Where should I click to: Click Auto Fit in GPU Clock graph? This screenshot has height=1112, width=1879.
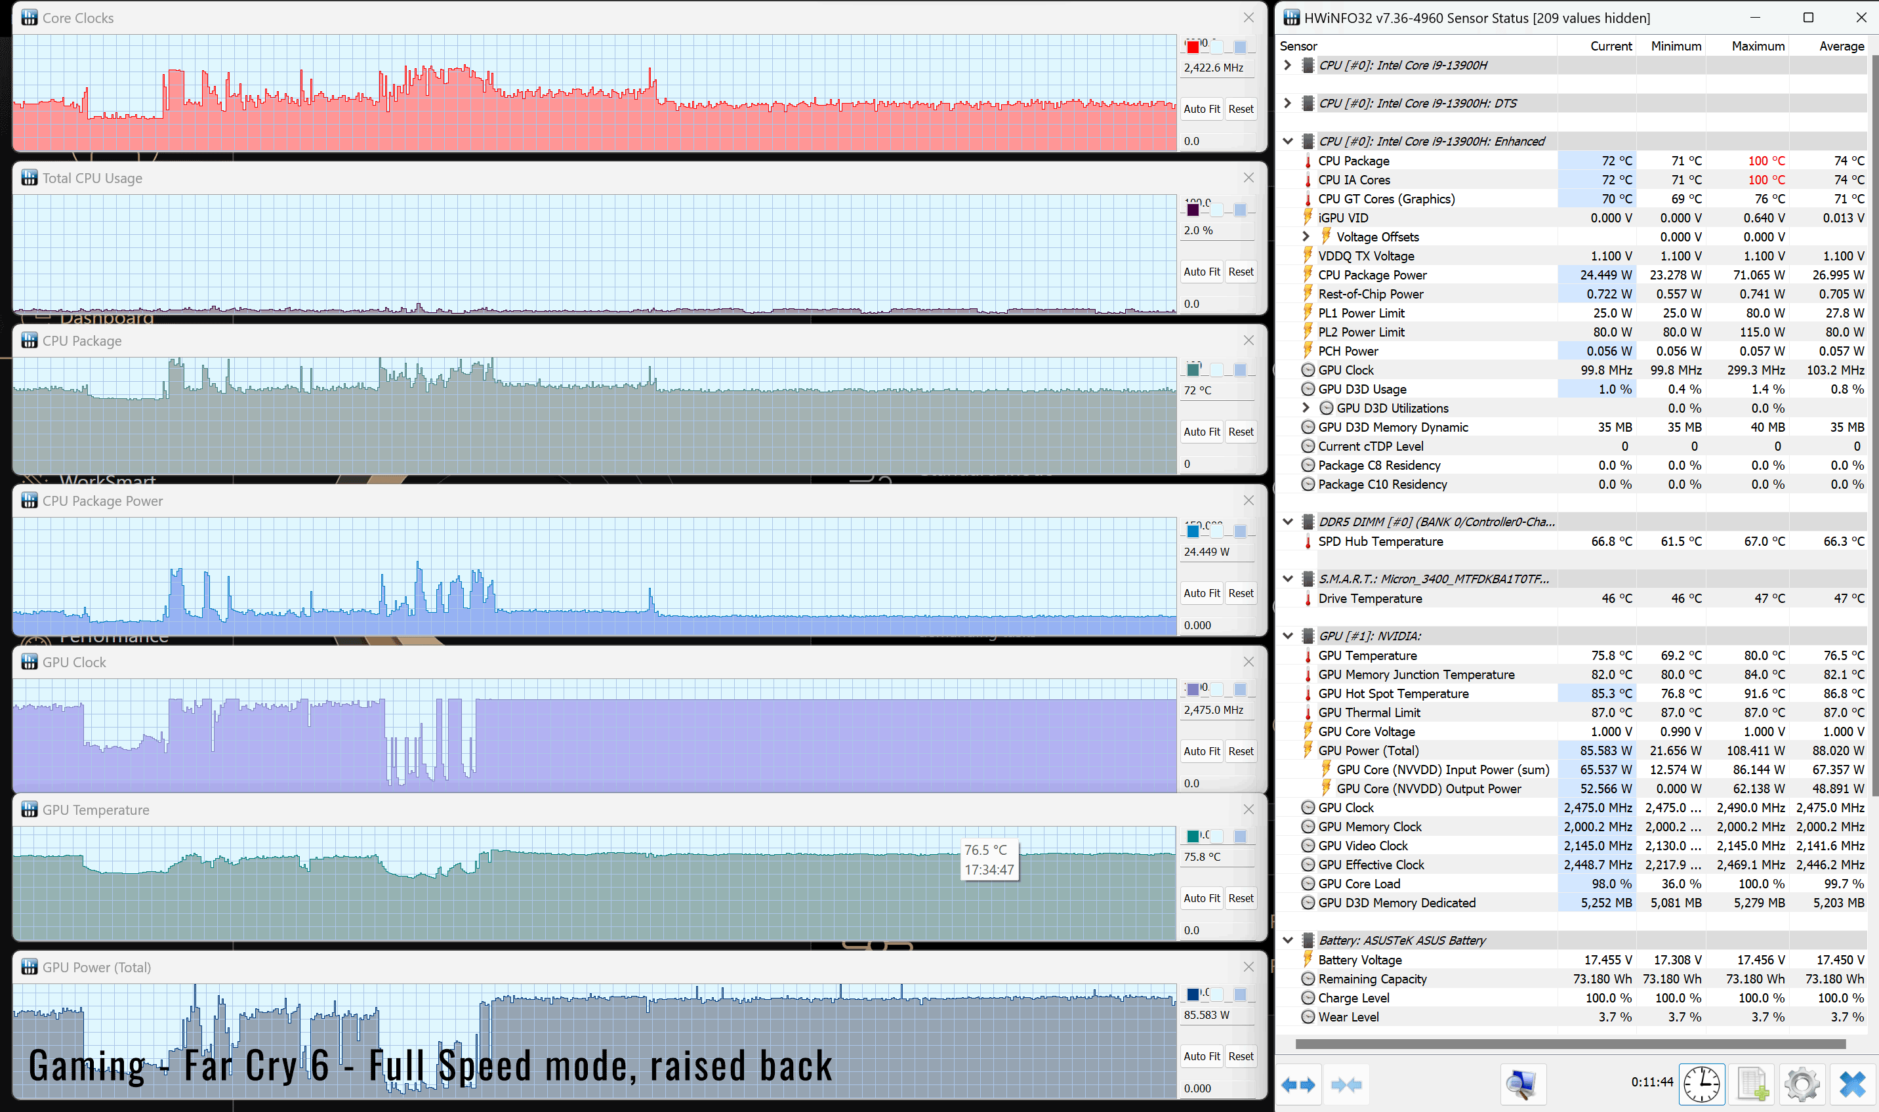click(1202, 751)
